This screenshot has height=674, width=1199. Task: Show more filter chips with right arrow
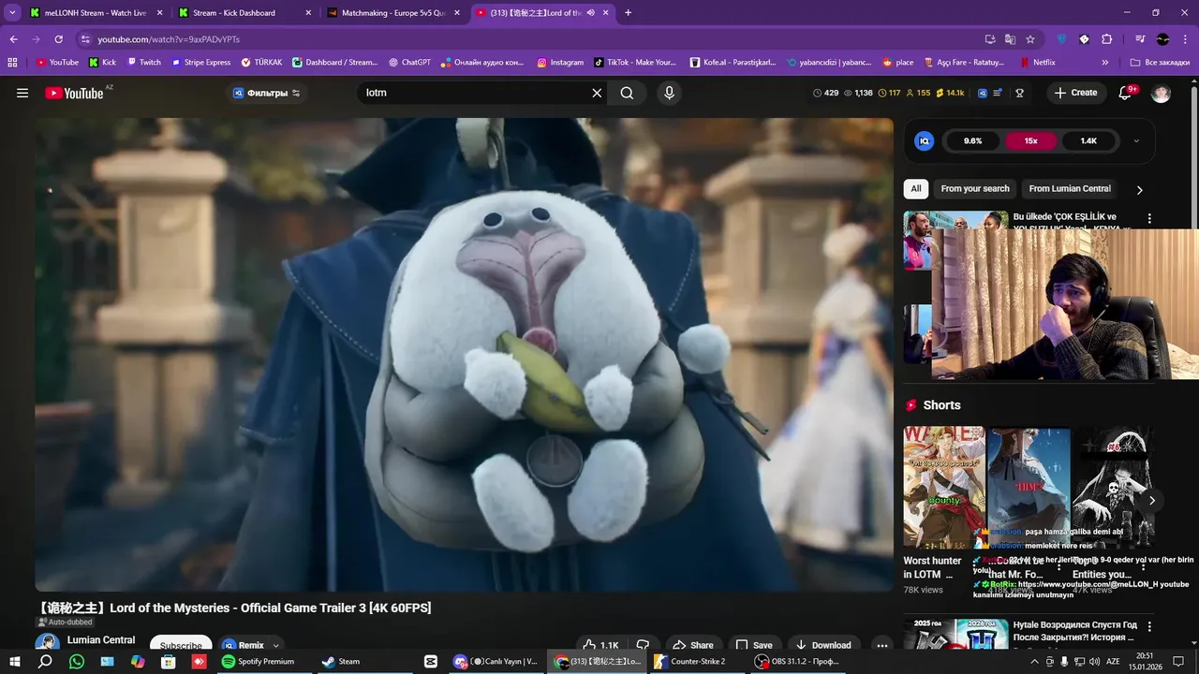(x=1139, y=189)
